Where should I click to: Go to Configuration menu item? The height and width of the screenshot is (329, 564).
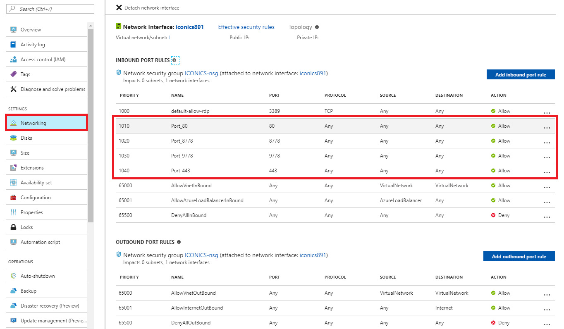[47, 198]
